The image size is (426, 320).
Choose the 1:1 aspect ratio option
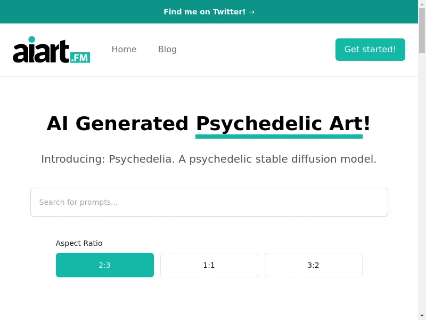coord(209,265)
